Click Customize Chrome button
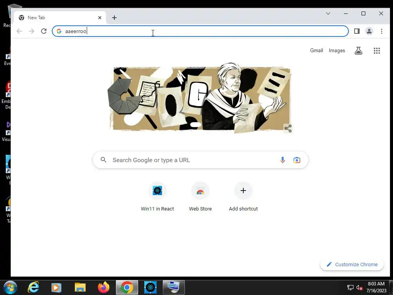The image size is (393, 295). pos(352,264)
